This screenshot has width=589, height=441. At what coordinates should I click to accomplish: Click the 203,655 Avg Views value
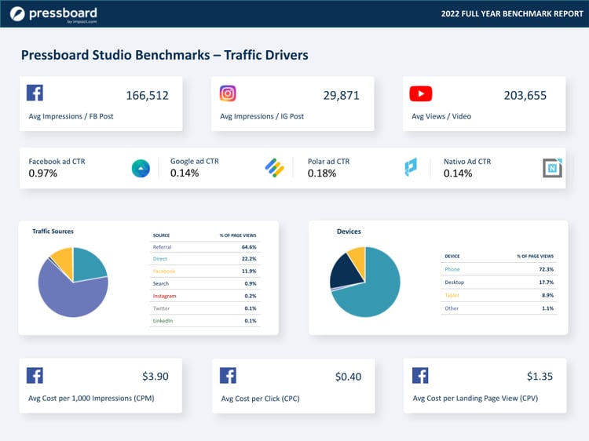coord(525,96)
